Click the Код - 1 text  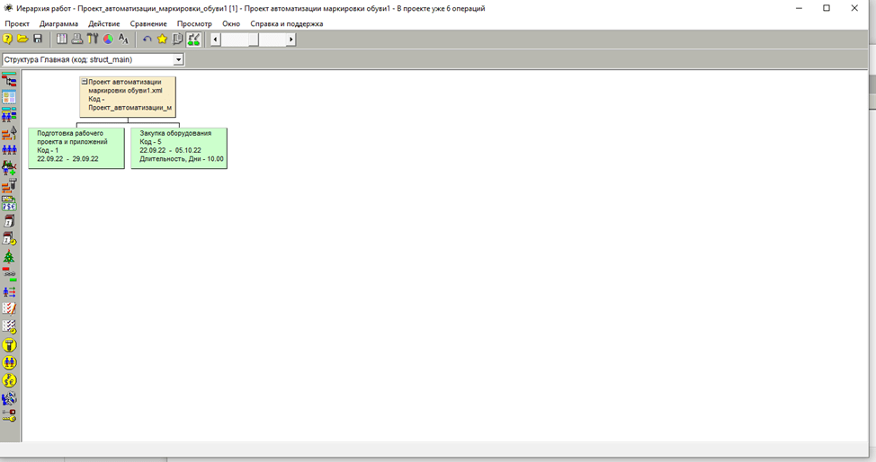point(48,150)
